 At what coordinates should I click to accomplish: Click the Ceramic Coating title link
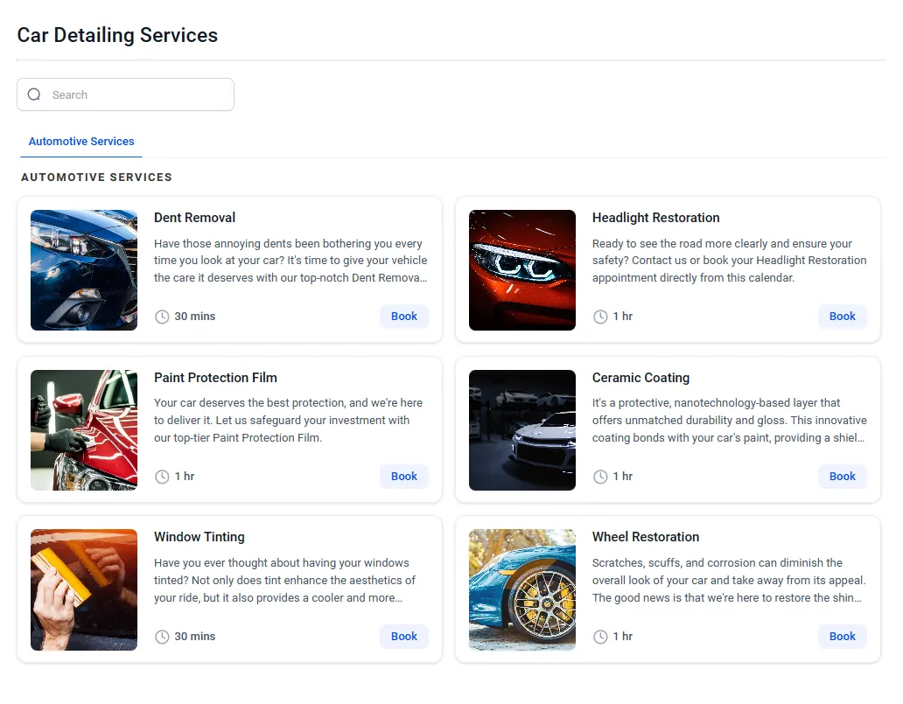[640, 378]
